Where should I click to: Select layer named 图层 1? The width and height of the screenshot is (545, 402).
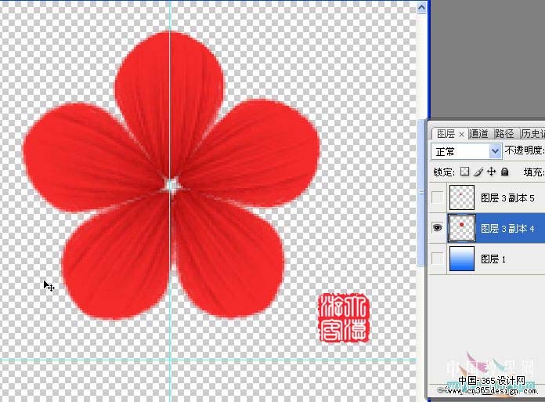(x=493, y=259)
